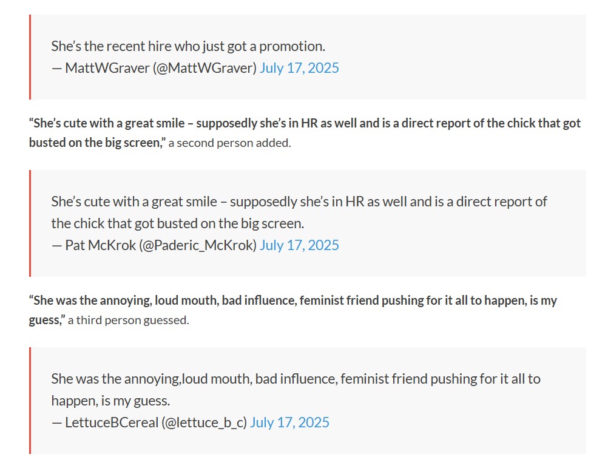
Task: Click "happen, is my guess." line in the last tweet
Action: pos(110,401)
